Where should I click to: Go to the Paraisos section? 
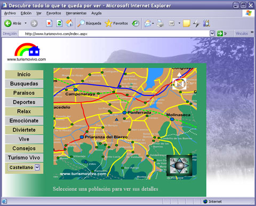(x=24, y=93)
